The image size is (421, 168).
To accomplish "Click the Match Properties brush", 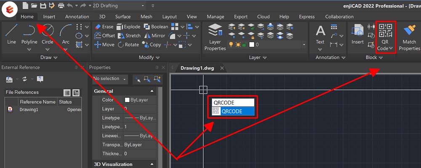I will pyautogui.click(x=409, y=37).
